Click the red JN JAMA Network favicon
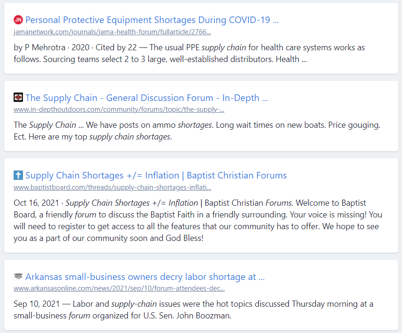Viewport: 402px width, 333px height. [x=18, y=20]
